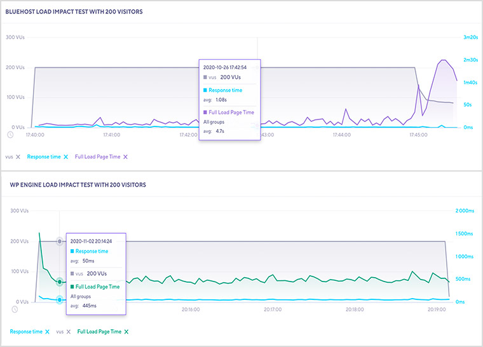This screenshot has height=347, width=483.
Task: Click the clock icon under the Bluehost chart axis
Action: click(x=10, y=135)
